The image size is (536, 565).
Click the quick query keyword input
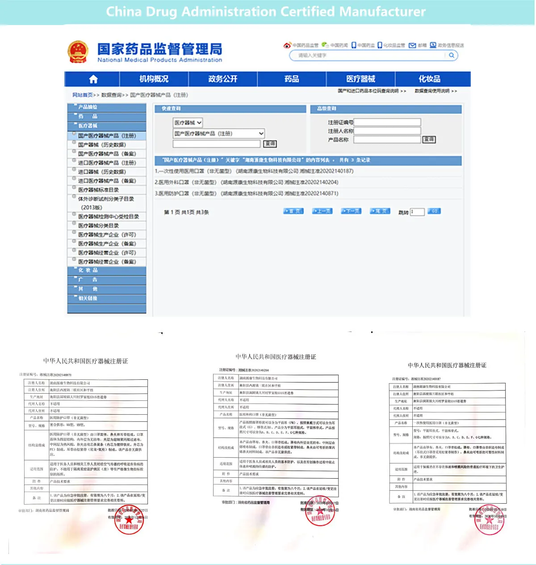click(x=217, y=144)
